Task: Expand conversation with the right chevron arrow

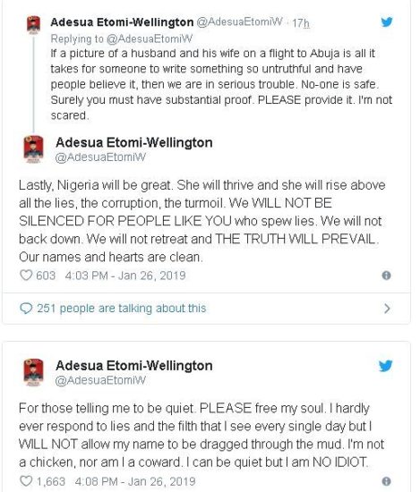Action: coord(387,309)
